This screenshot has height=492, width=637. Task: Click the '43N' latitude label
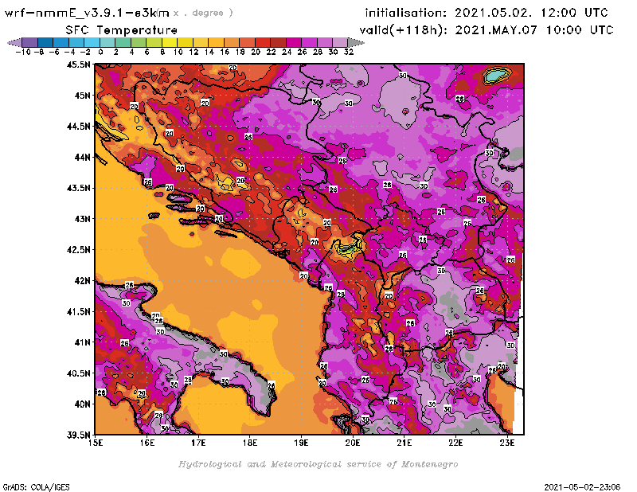[x=82, y=219]
